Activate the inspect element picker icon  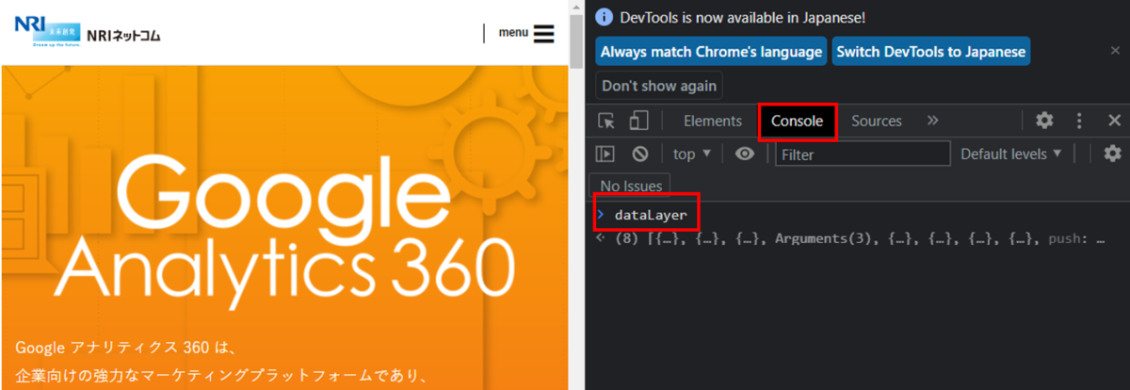pyautogui.click(x=607, y=121)
